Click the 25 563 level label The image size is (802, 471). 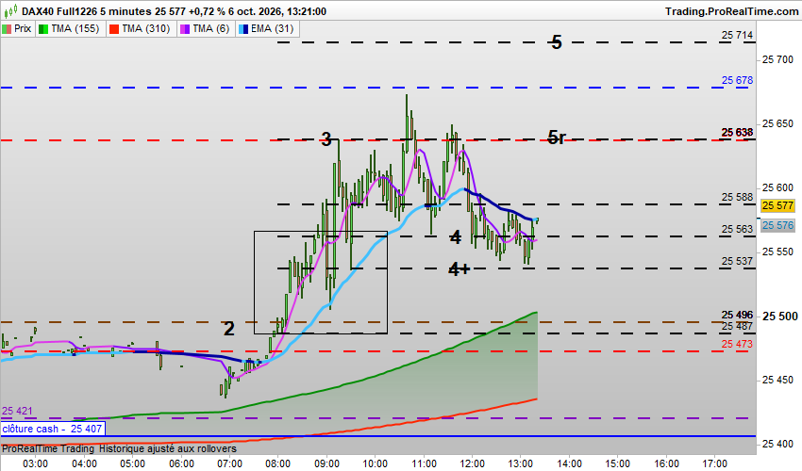737,229
